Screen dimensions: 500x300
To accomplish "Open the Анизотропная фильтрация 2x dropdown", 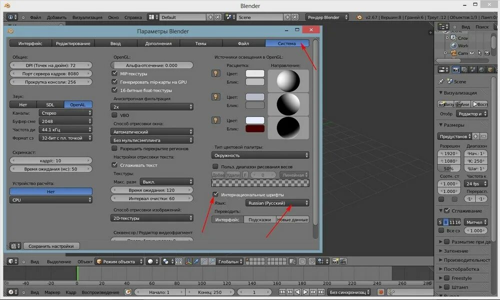I will (152, 107).
